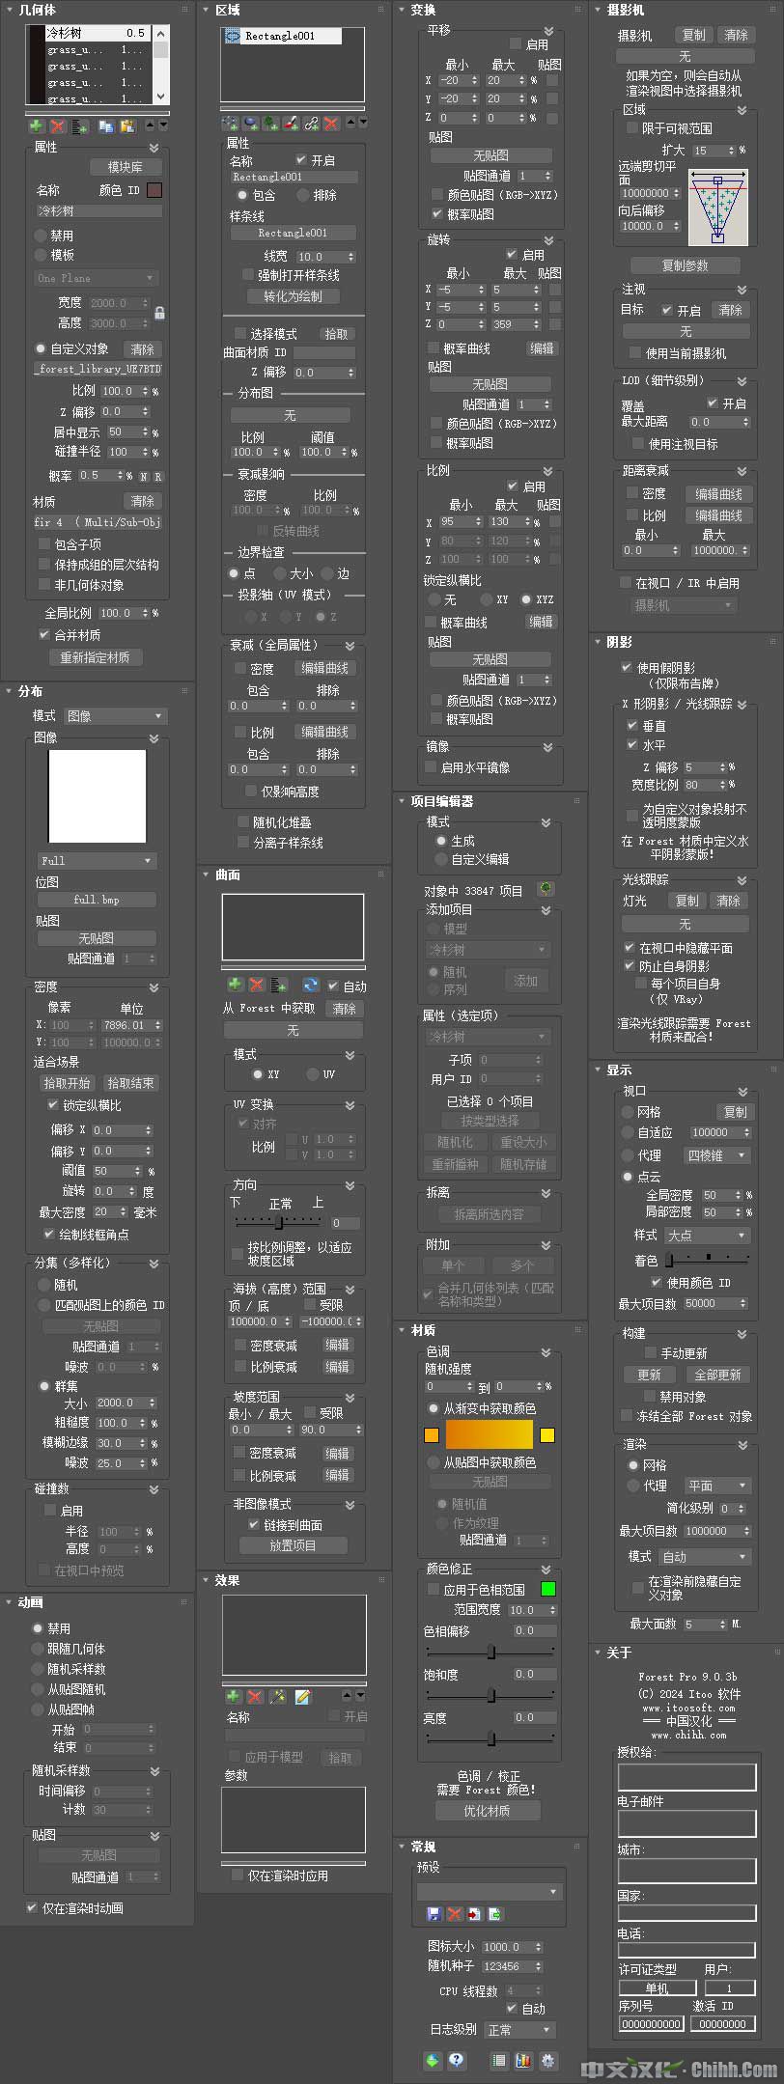Add forest area icon in 区域 panel

(270, 123)
